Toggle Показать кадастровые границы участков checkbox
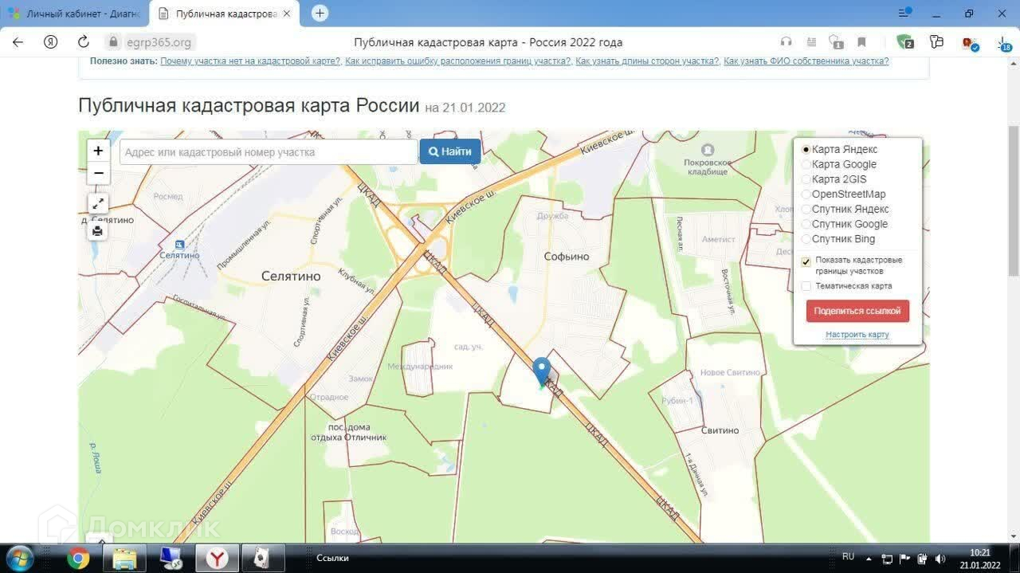This screenshot has width=1020, height=573. (806, 262)
